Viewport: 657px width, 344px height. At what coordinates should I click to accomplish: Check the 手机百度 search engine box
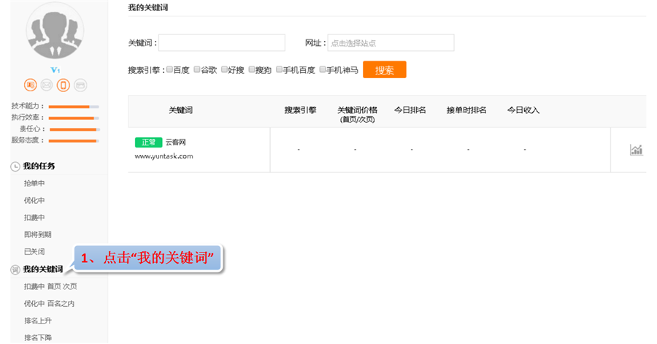[279, 69]
